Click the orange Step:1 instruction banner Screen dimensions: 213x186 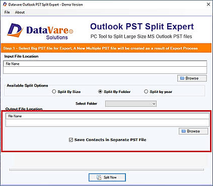(x=106, y=48)
